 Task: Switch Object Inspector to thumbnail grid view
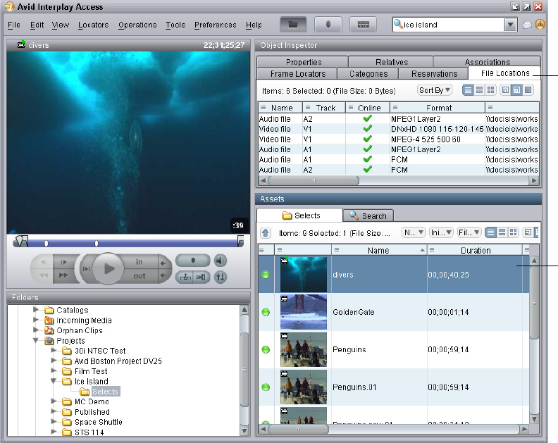[491, 90]
